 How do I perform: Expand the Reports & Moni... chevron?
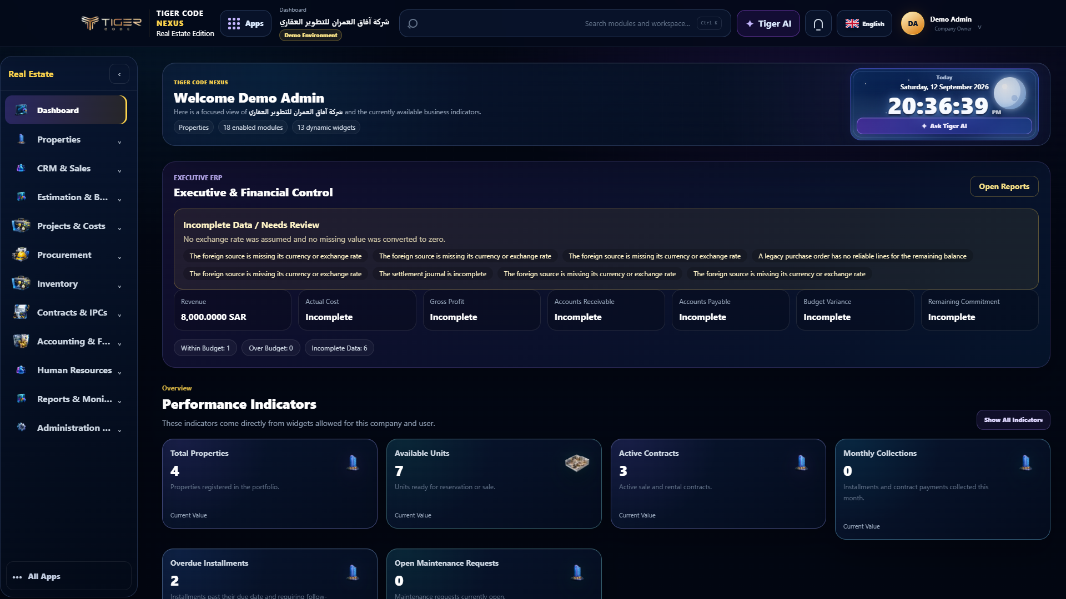(119, 402)
